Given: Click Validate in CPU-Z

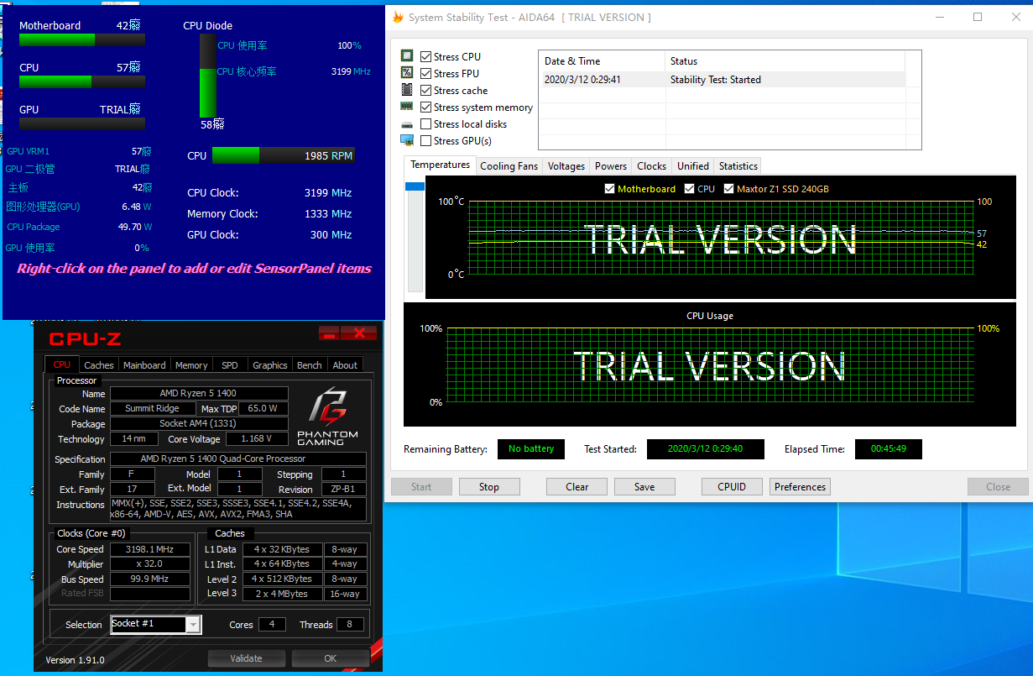Looking at the screenshot, I should click(x=247, y=658).
